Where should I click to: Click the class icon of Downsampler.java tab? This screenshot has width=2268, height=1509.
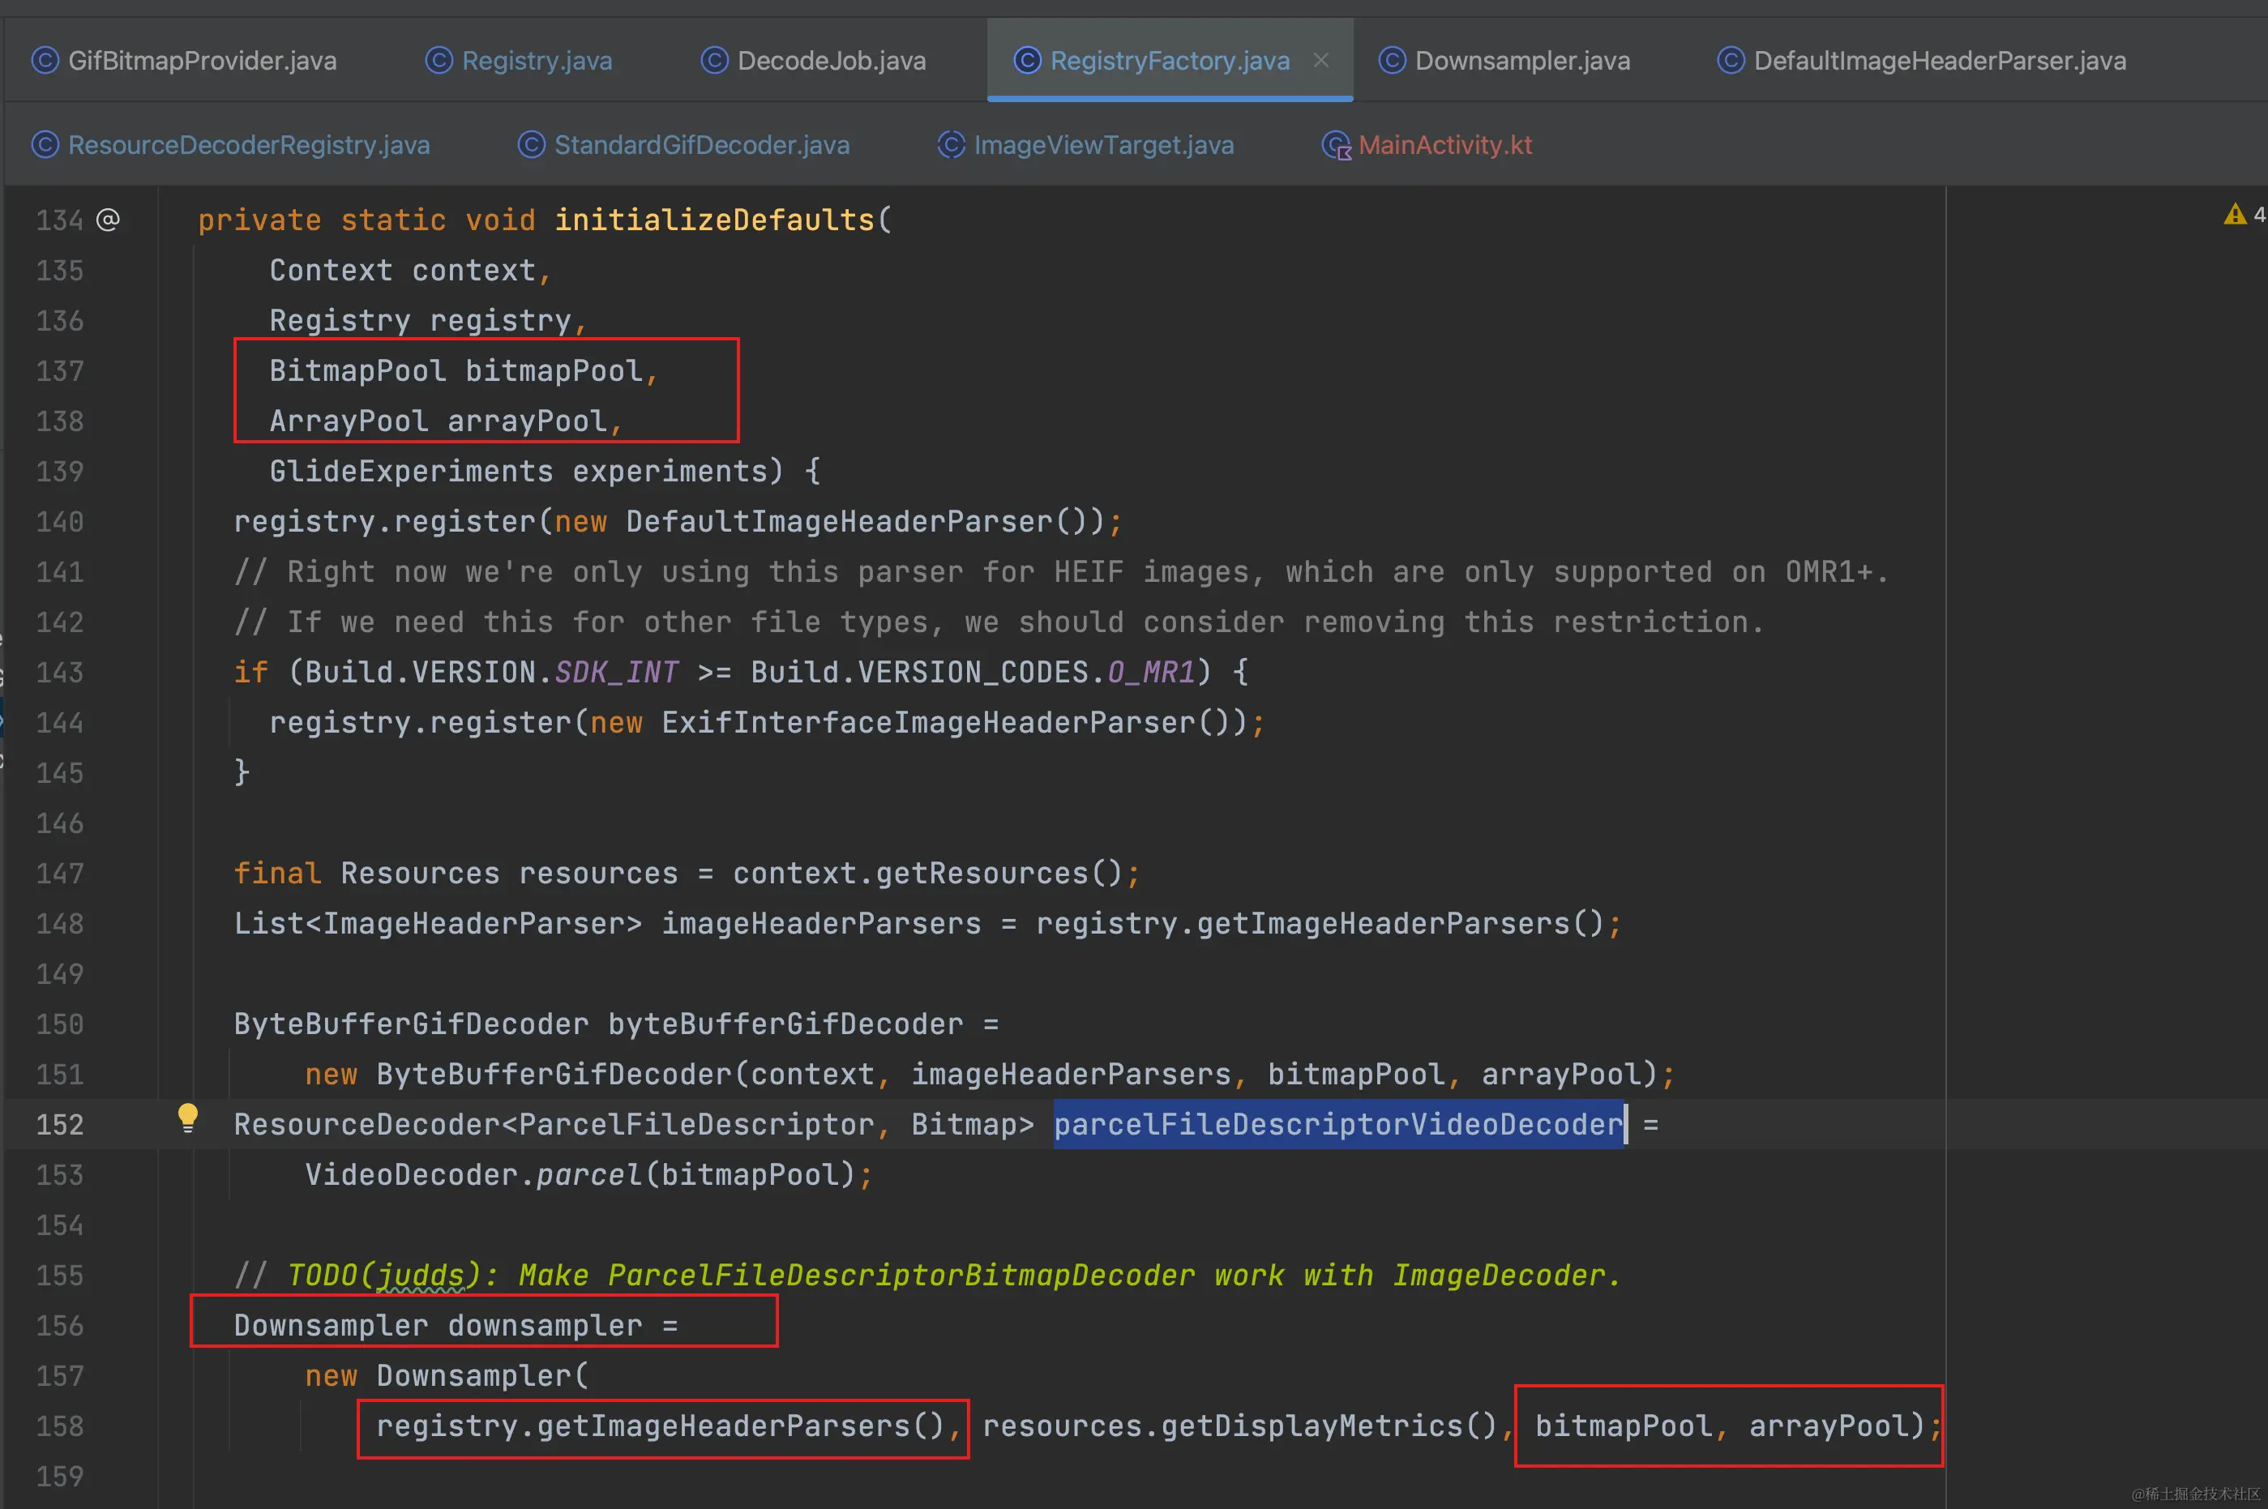click(x=1392, y=61)
